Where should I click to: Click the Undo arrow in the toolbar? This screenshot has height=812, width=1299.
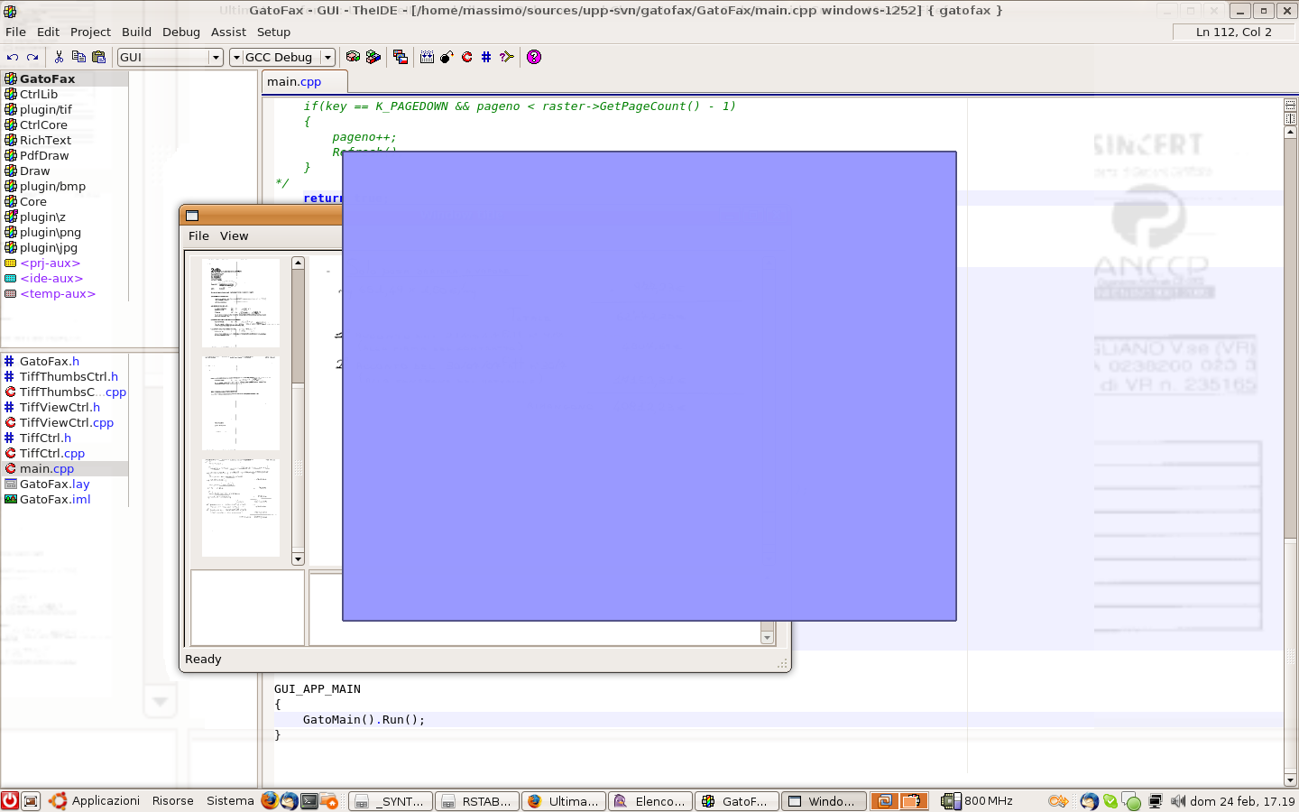pos(13,57)
